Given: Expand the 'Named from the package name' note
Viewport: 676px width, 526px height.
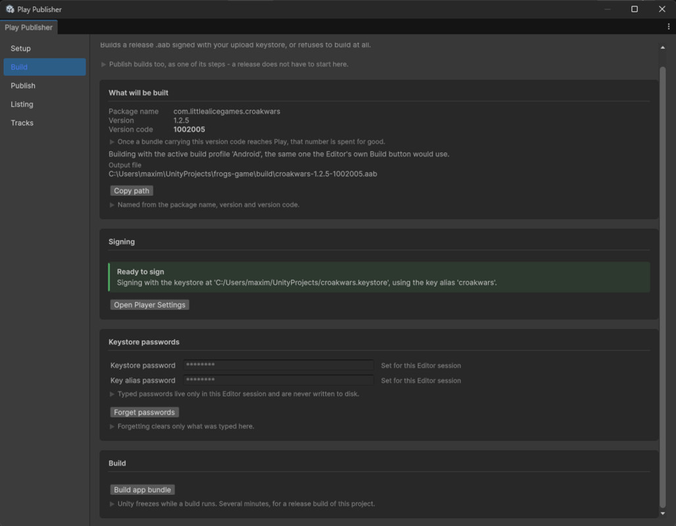Looking at the screenshot, I should [x=112, y=204].
